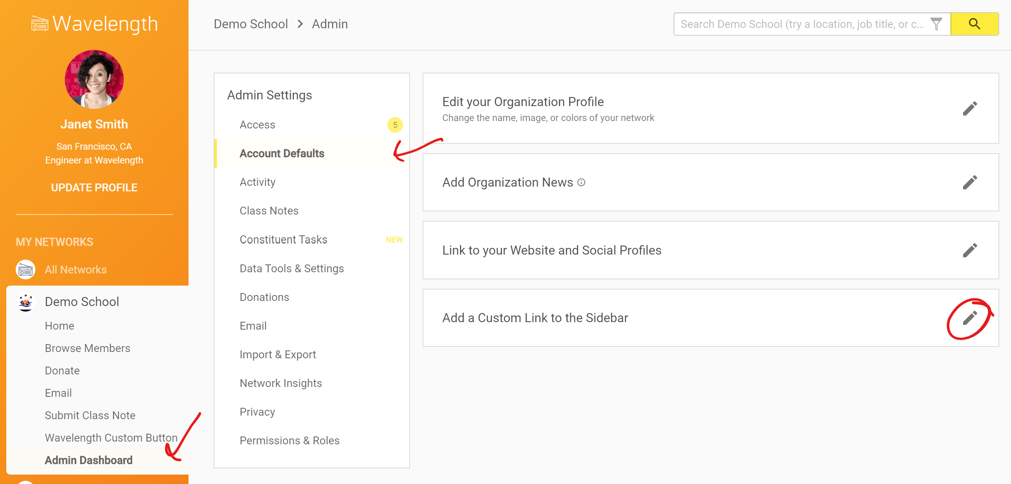Open Constituent Tasks settings
The image size is (1011, 484).
click(283, 240)
